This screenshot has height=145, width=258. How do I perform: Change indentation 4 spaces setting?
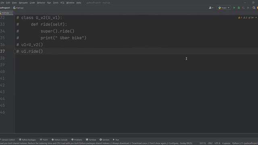pyautogui.click(x=226, y=143)
